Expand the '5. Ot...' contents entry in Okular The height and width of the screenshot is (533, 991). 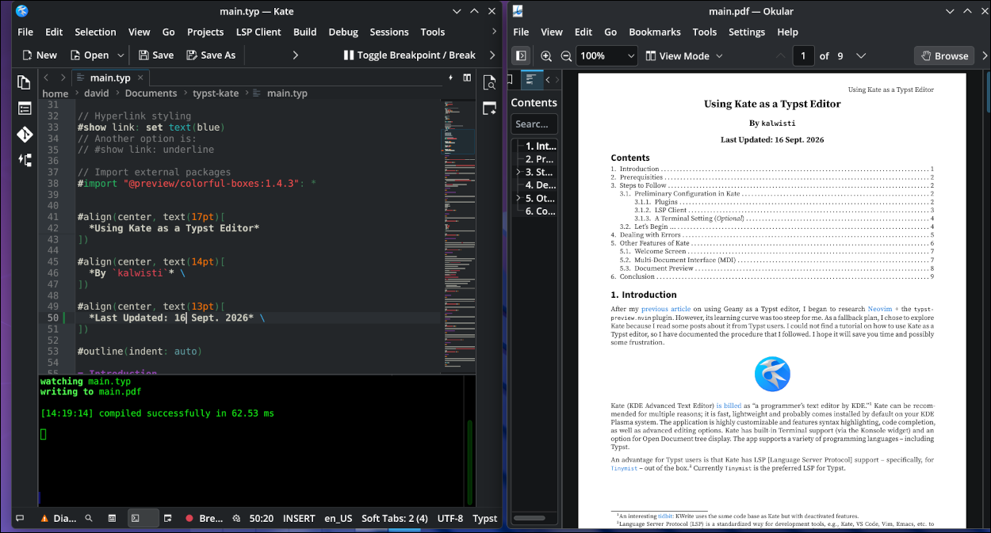(x=518, y=198)
